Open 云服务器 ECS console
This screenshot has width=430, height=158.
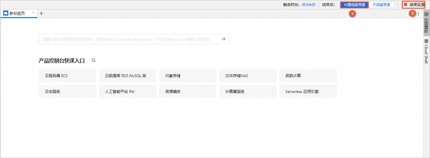click(67, 76)
